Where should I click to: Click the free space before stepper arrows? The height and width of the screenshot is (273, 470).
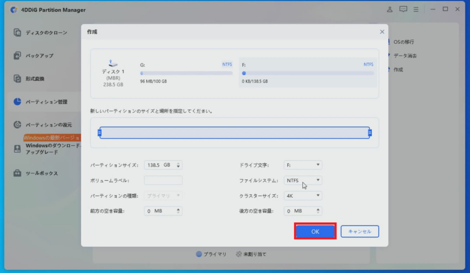179,211
